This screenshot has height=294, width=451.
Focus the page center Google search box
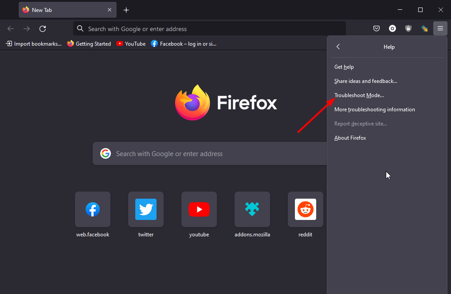[x=210, y=153]
